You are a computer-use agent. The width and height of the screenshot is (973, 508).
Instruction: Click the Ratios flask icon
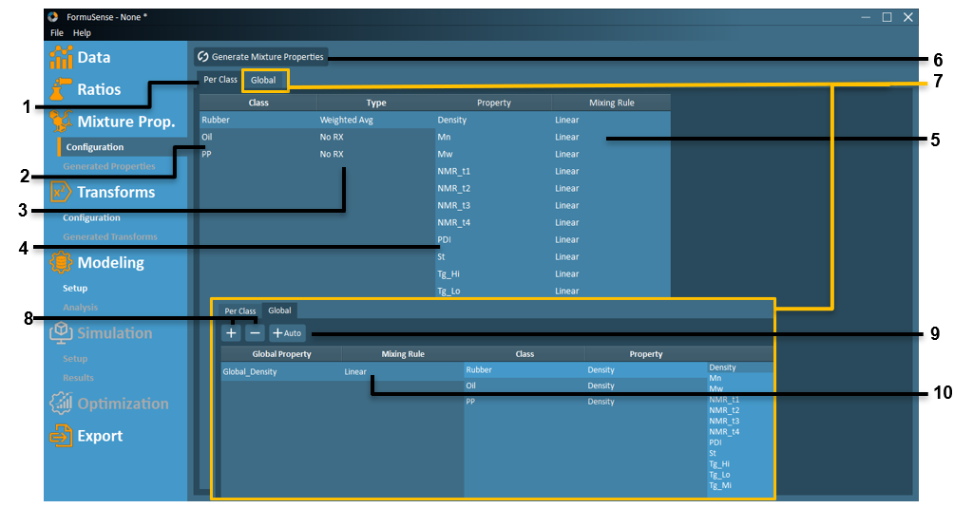coord(61,89)
